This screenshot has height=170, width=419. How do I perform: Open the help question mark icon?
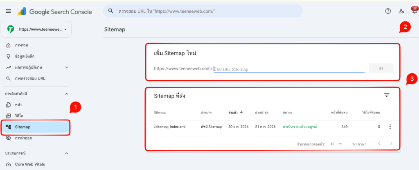pos(388,11)
